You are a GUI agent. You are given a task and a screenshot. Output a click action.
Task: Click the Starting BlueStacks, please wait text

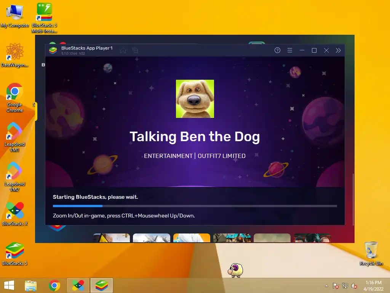pyautogui.click(x=96, y=197)
